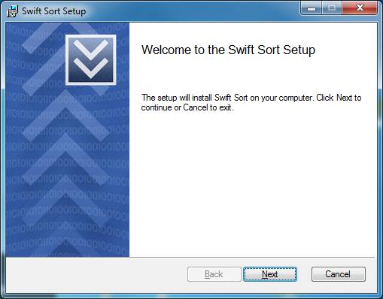Click the Next button to continue setup

tap(270, 274)
